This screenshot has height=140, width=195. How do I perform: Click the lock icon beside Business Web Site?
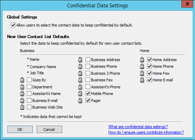[x=22, y=107]
